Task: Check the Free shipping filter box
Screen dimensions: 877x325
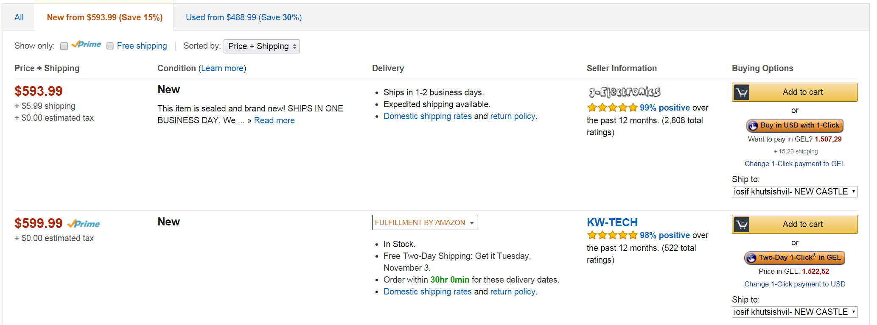Action: (x=110, y=46)
